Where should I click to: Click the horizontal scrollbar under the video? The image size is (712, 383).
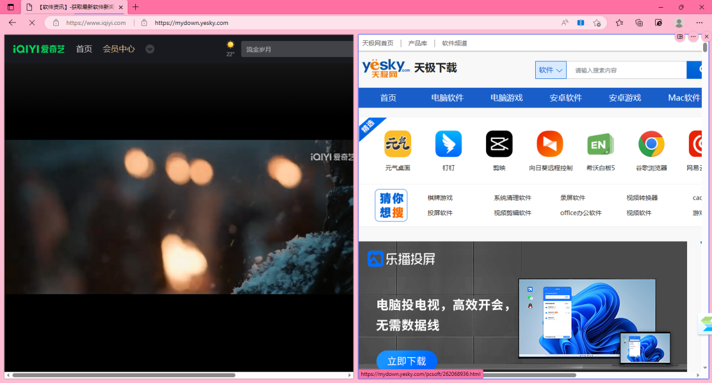coord(119,375)
